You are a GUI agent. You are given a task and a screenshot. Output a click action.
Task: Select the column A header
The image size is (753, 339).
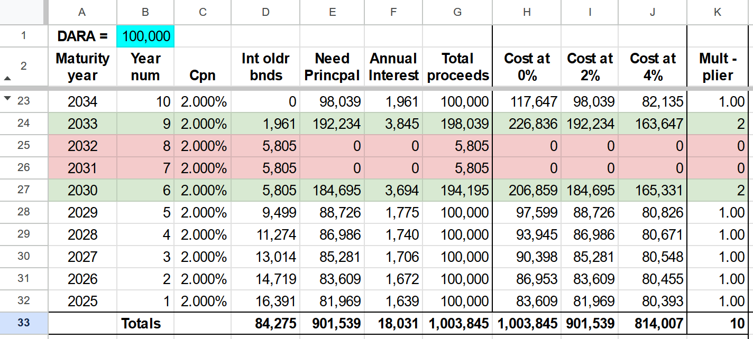tap(82, 12)
